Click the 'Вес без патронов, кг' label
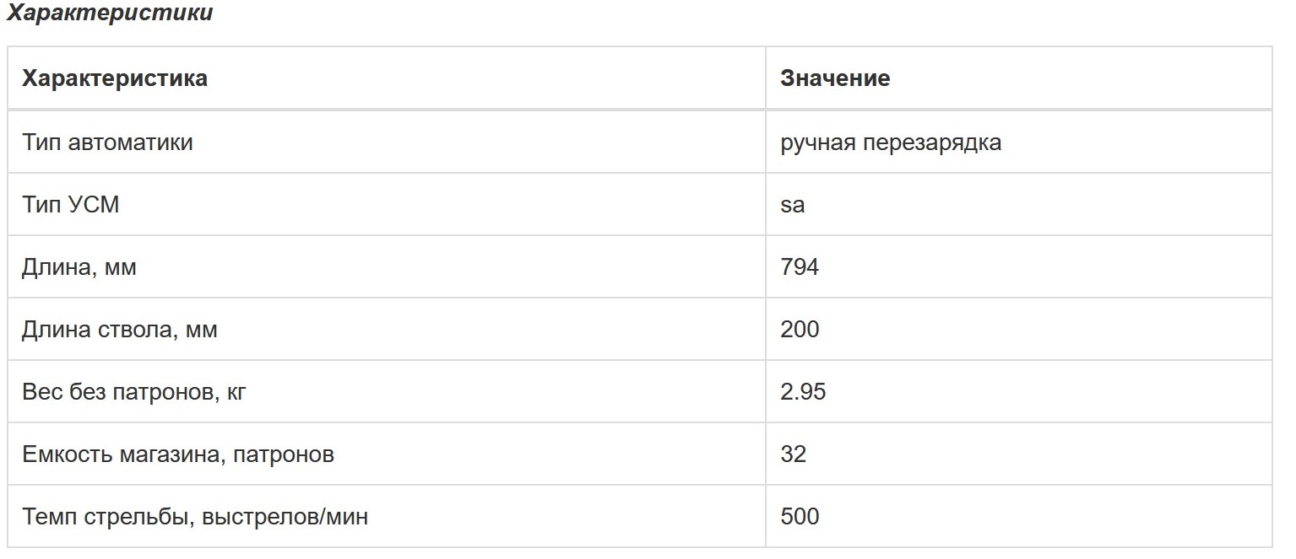This screenshot has height=559, width=1296. pos(134,392)
